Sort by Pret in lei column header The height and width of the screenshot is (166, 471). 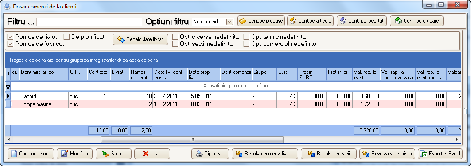coord(339,75)
